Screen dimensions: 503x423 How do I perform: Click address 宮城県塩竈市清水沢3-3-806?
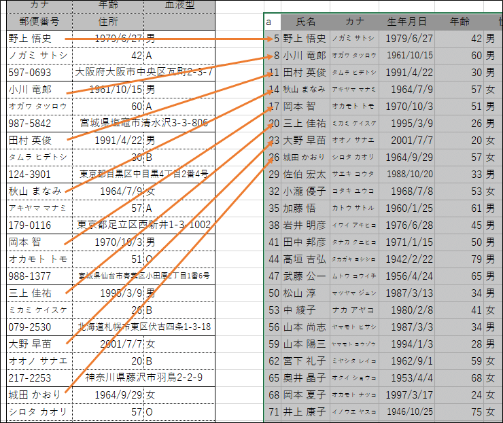tap(143, 124)
